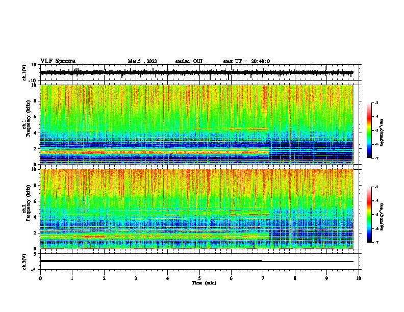Click the "8" kHz tick on ch.1 frequency axis

point(35,101)
